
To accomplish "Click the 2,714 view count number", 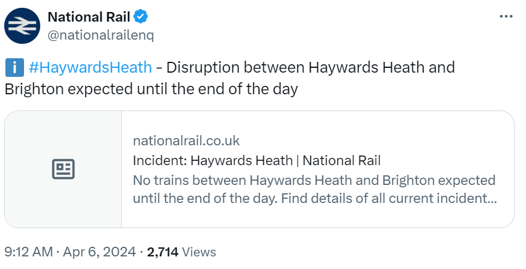I will [162, 252].
